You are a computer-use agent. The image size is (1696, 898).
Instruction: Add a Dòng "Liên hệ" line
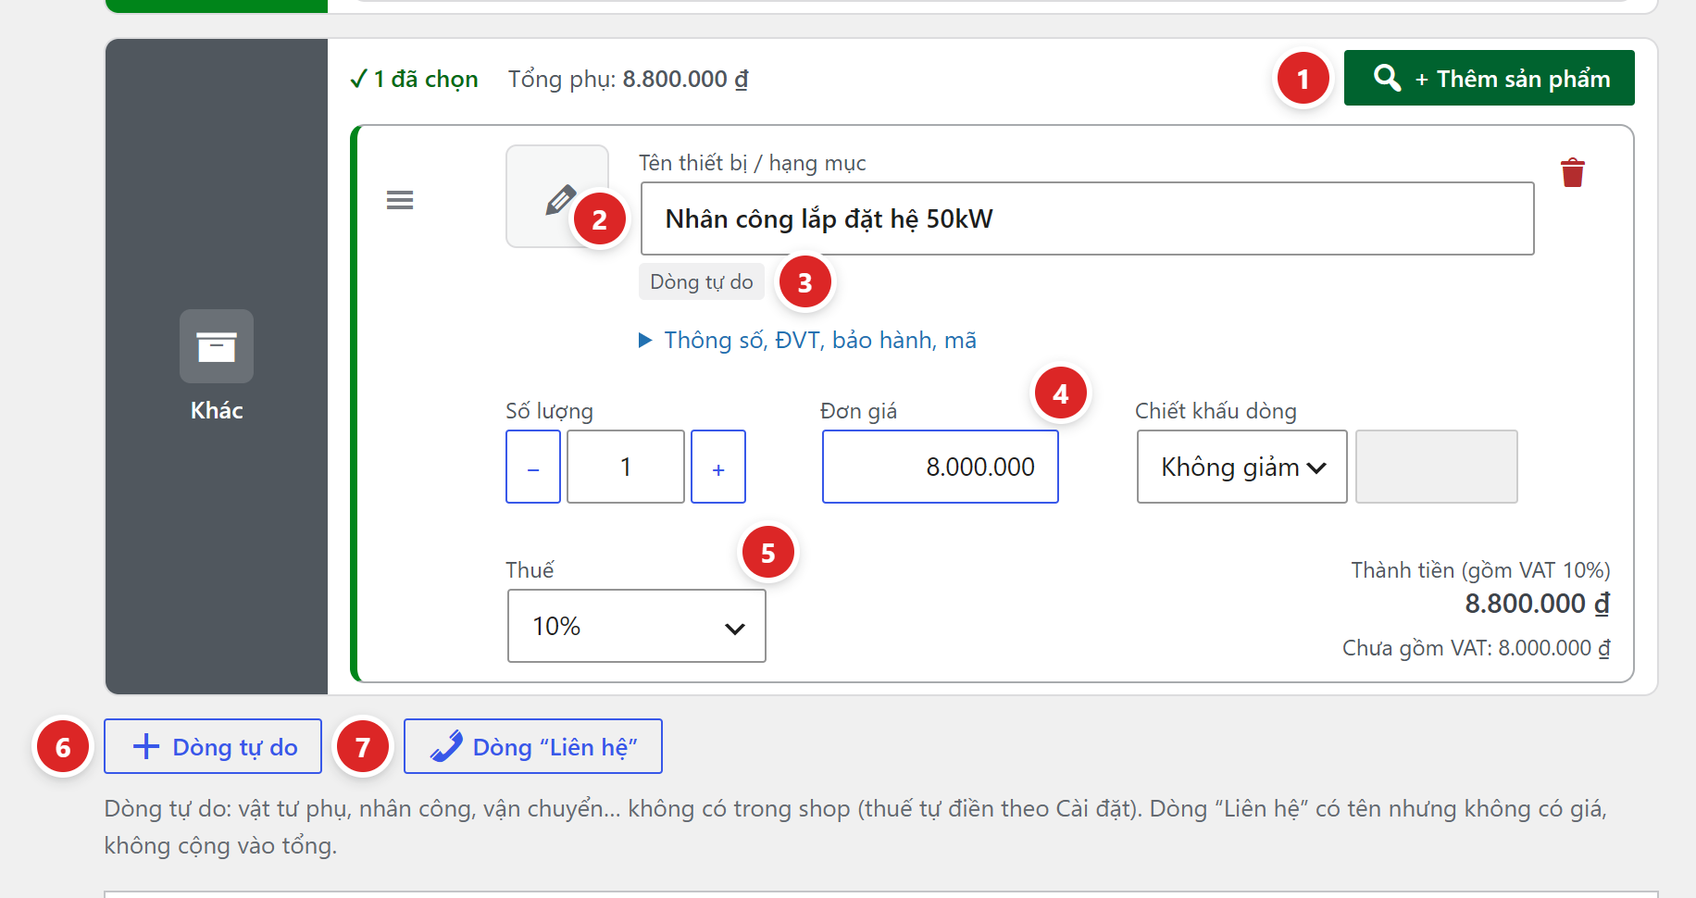click(x=533, y=746)
